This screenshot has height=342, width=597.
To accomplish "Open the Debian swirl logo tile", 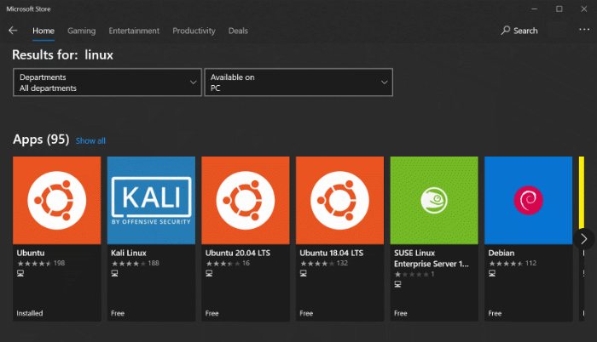I will pyautogui.click(x=529, y=200).
